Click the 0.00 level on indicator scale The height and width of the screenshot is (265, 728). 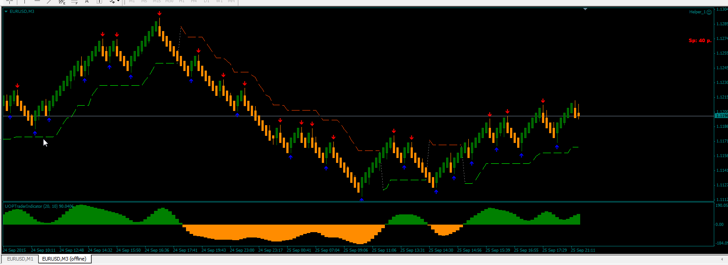(x=720, y=225)
